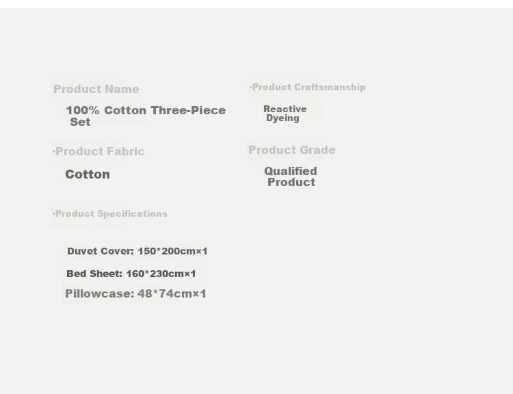Click the Product Specifications heading

coord(111,213)
